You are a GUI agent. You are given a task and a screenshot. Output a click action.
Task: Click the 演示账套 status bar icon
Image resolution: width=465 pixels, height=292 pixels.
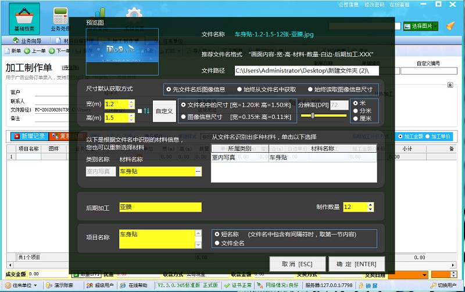[x=59, y=285]
